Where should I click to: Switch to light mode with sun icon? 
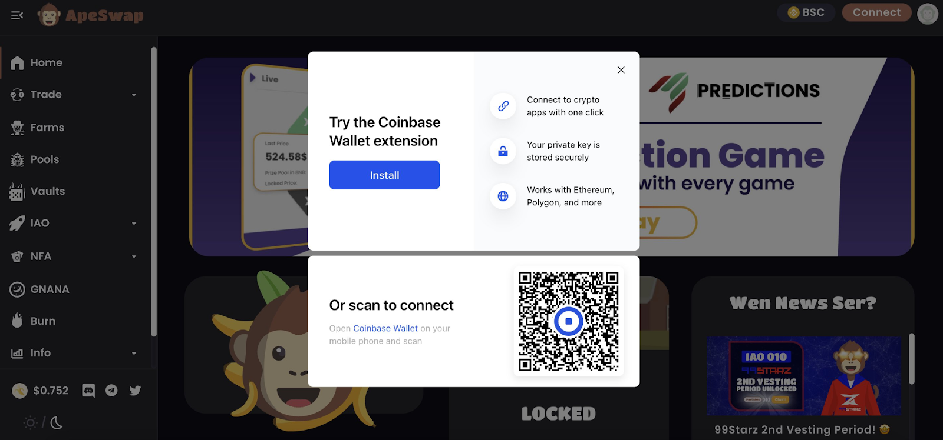(30, 422)
